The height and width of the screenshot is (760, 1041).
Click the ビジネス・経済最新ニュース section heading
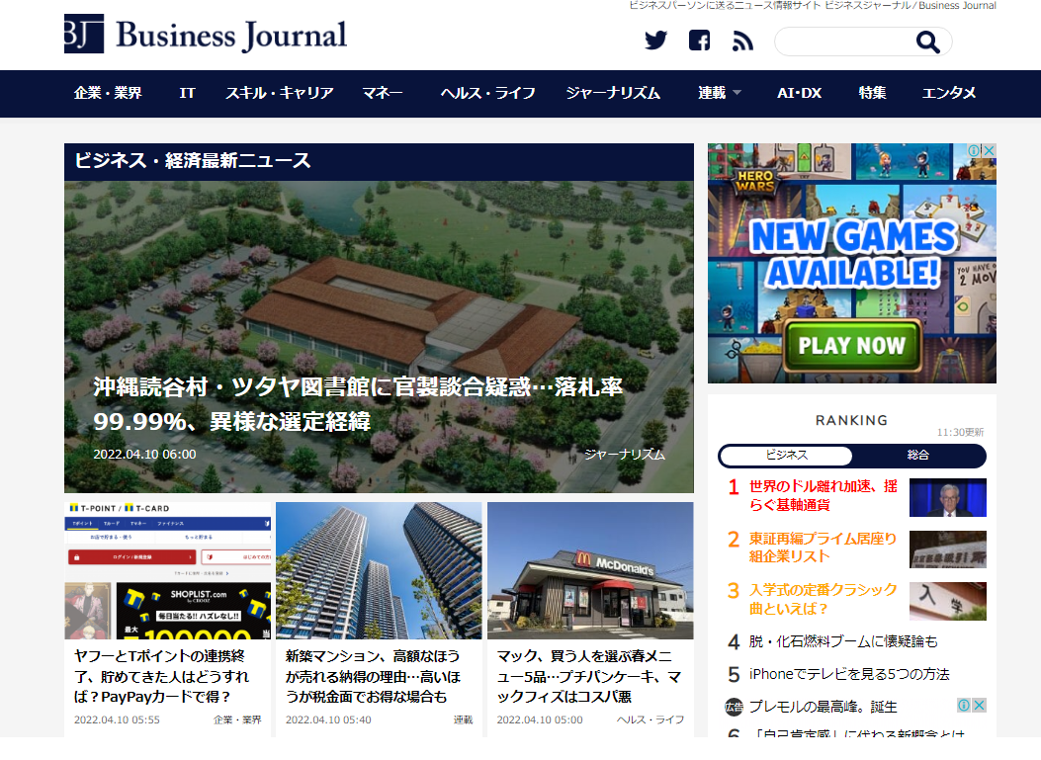[193, 161]
